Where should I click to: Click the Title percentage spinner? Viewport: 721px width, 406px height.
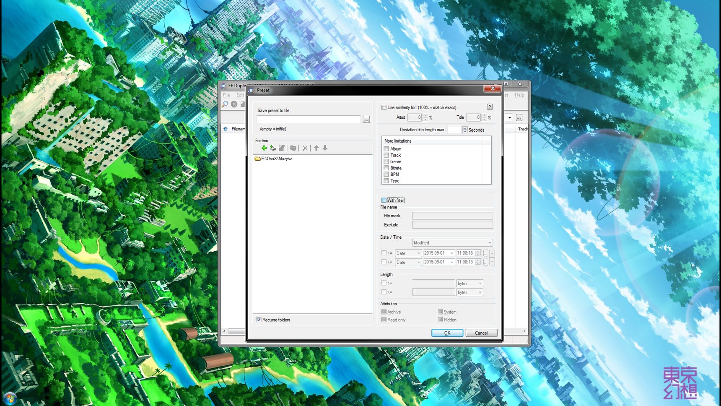tap(484, 117)
